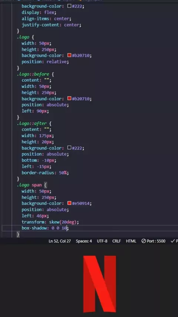Open #b20710 swatch in .logo::before rule
The height and width of the screenshot is (317, 178).
(69, 98)
